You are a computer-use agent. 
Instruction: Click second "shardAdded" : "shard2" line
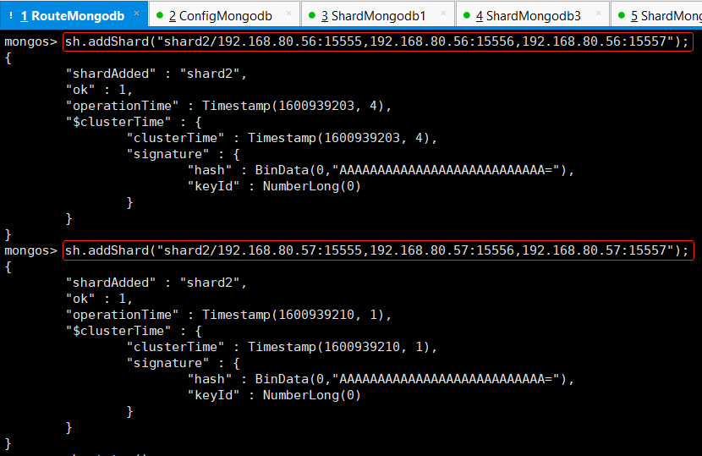[156, 283]
